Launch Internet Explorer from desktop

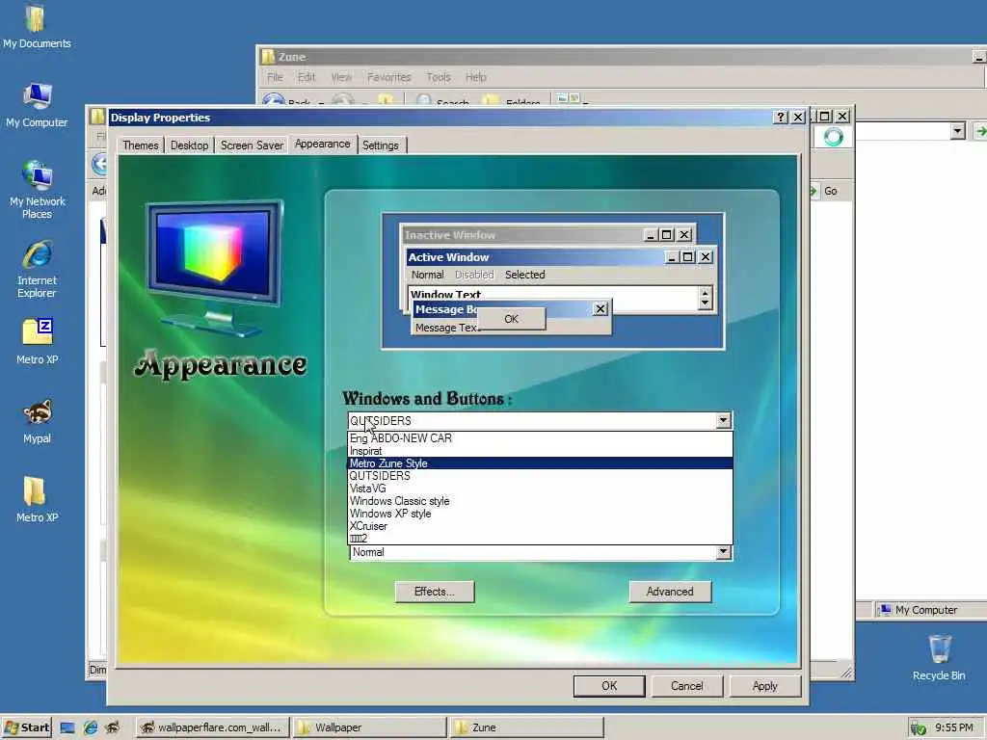(38, 269)
